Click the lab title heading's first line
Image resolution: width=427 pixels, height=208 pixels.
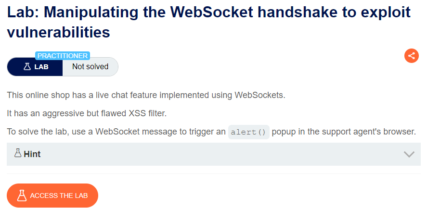pos(208,12)
